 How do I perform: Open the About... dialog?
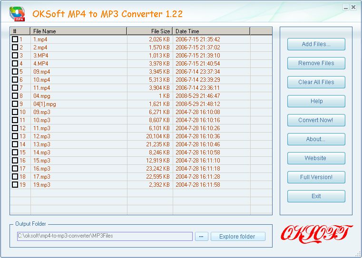pos(316,139)
